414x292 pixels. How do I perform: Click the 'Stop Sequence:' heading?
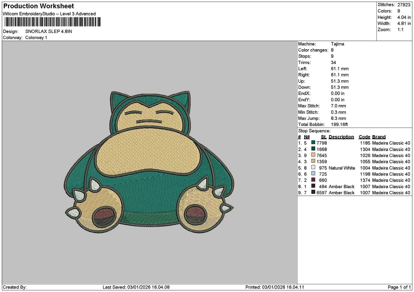point(314,131)
